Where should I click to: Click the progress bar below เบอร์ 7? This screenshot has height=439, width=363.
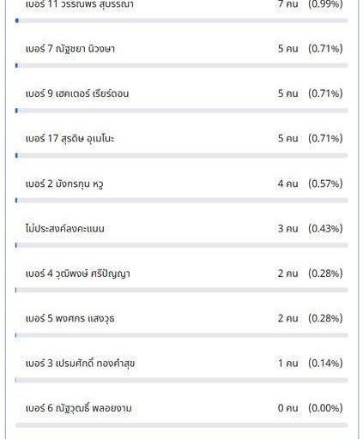[x=182, y=65]
